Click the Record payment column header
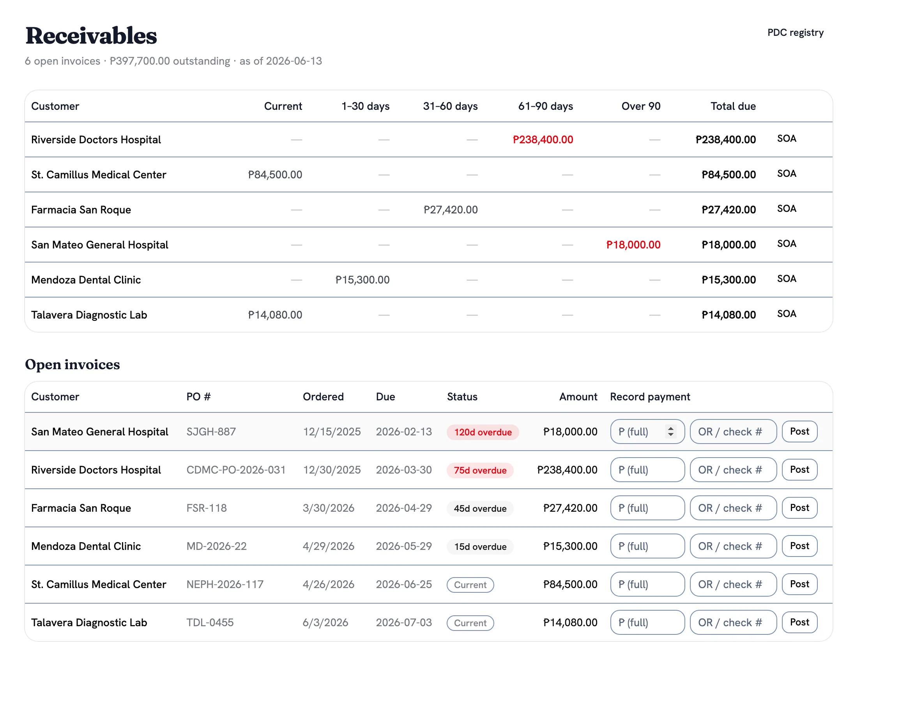 pos(649,396)
